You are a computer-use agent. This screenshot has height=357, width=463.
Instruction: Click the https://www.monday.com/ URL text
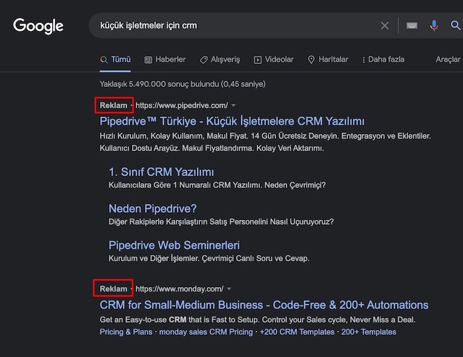(179, 289)
